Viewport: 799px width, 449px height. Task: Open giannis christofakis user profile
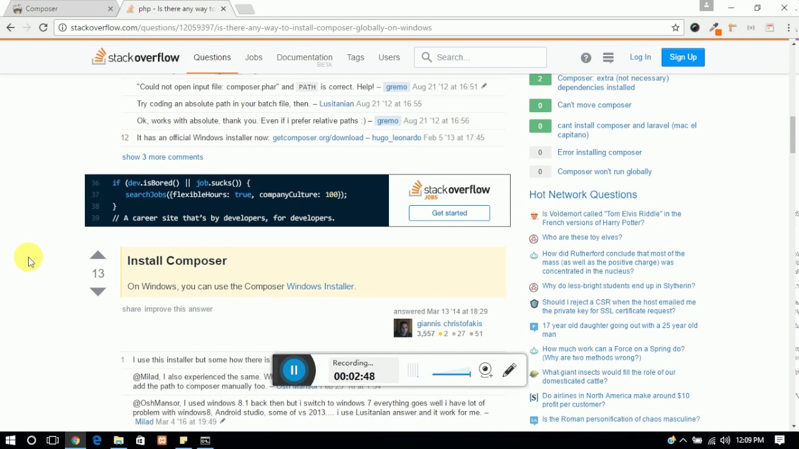[449, 324]
